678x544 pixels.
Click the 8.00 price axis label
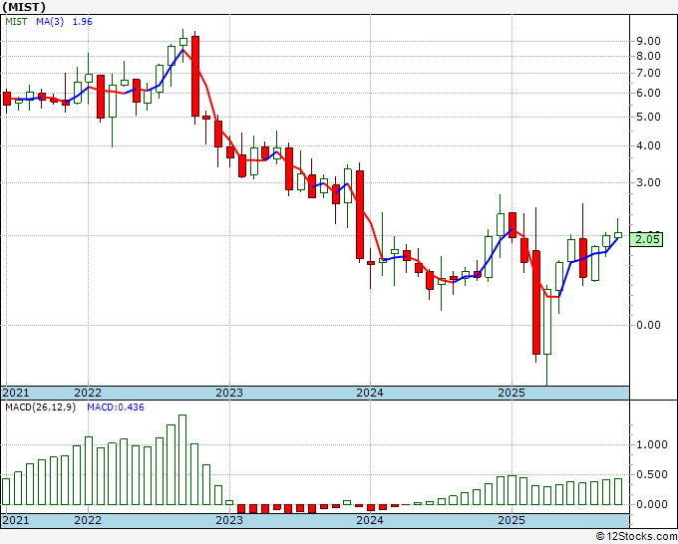648,56
